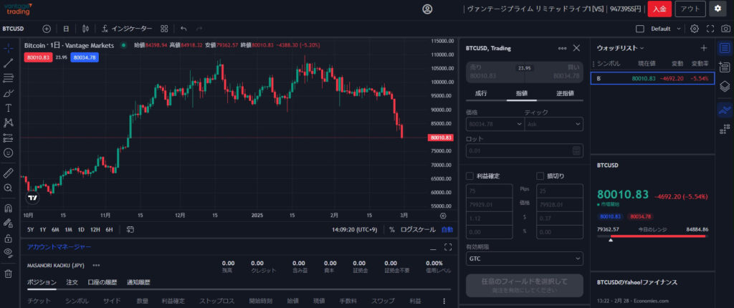Switch to the 成行 market order tab
Viewport: 734px width, 308px height.
[481, 93]
